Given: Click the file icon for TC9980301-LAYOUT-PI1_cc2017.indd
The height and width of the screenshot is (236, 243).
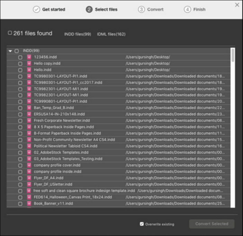Looking at the screenshot, I should [29, 82].
